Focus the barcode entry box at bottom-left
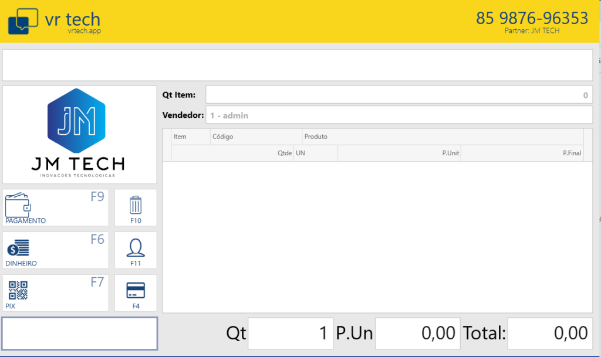Viewport: 601px width, 357px height. 80,334
